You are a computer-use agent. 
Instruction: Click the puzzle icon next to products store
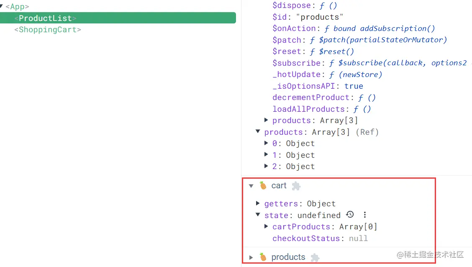315,257
